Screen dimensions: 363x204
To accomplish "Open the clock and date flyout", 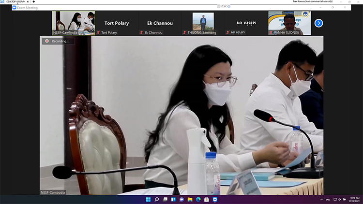I will [x=354, y=199].
